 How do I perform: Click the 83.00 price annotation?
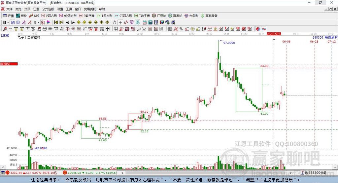point(264,66)
